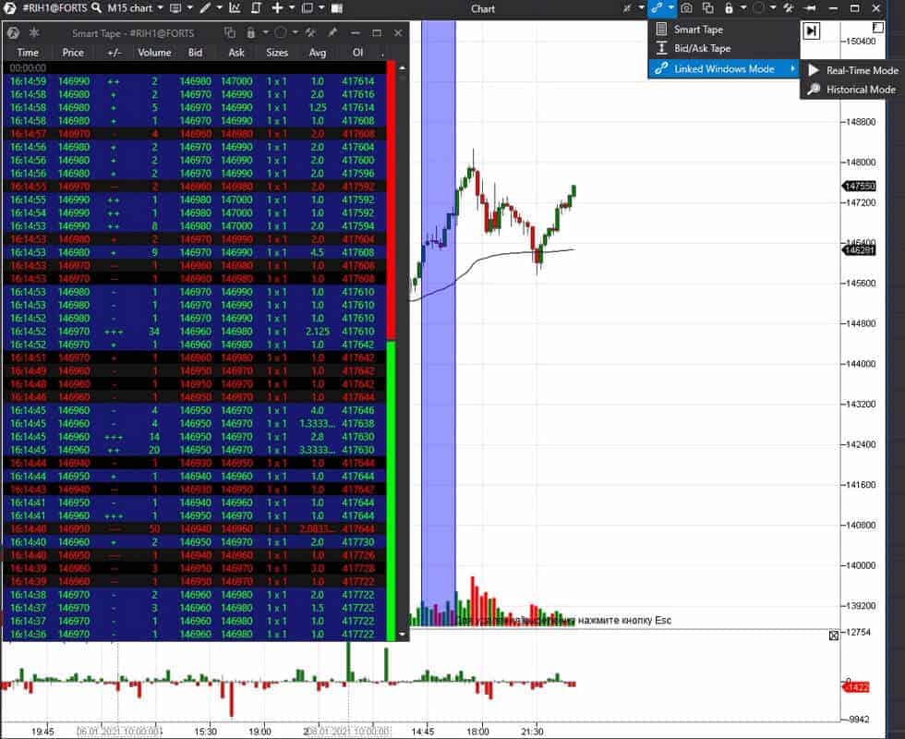Click the Smart Tape duplicate window icon

click(x=231, y=32)
